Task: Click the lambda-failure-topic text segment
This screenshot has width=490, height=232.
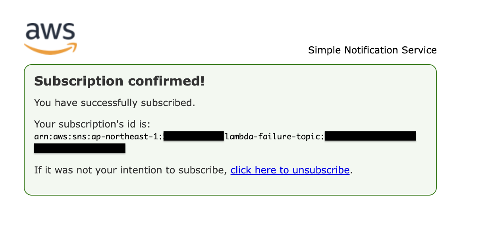Action: (x=274, y=136)
